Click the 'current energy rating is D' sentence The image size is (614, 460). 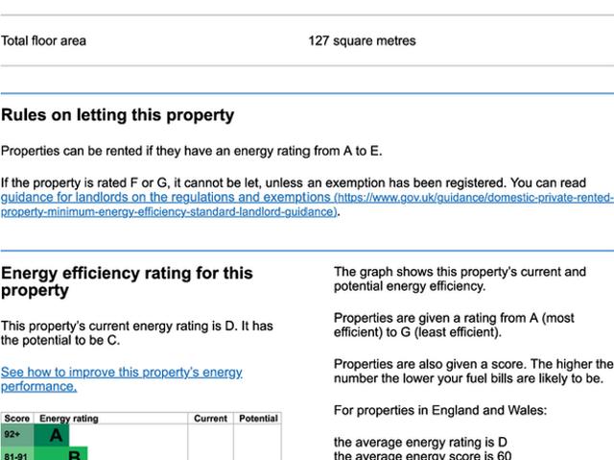coord(137,333)
